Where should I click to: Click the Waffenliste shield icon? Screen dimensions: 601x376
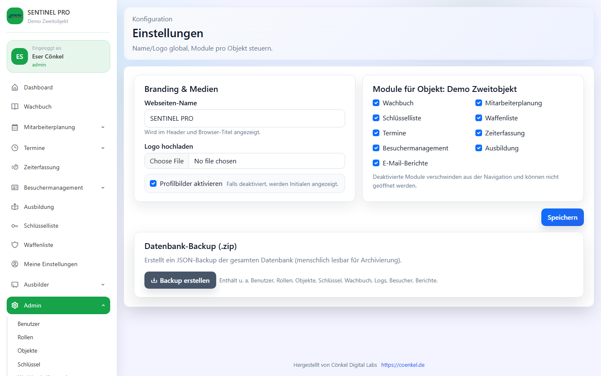pos(15,245)
